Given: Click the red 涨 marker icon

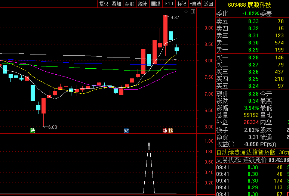Looking at the screenshot, I should pos(165,131).
